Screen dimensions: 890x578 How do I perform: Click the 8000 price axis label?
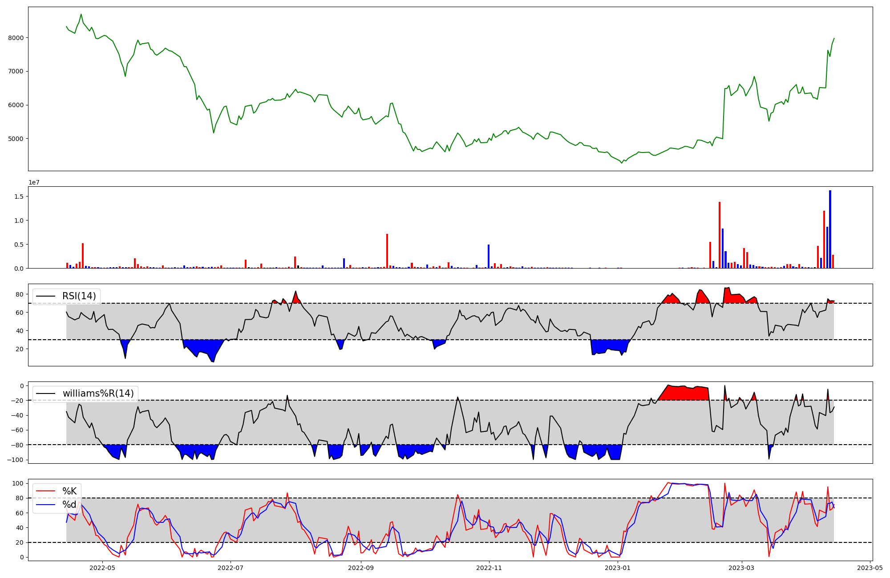(x=16, y=38)
